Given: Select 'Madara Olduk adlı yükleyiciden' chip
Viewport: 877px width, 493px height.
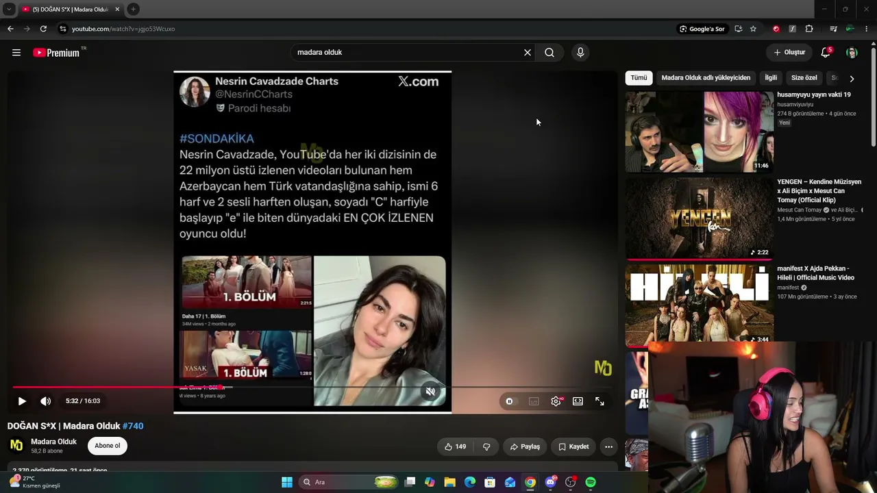Looking at the screenshot, I should pos(706,78).
